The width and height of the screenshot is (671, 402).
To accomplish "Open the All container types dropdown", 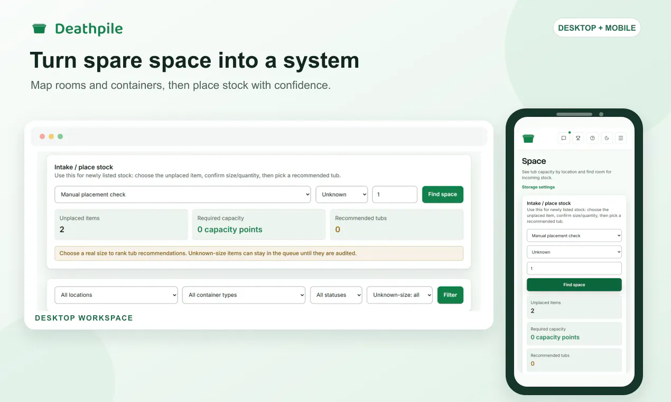I will point(244,295).
